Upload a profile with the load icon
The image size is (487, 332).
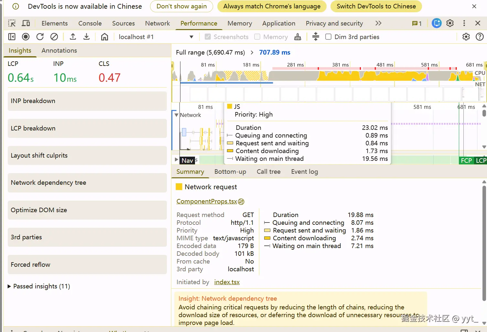(x=73, y=37)
